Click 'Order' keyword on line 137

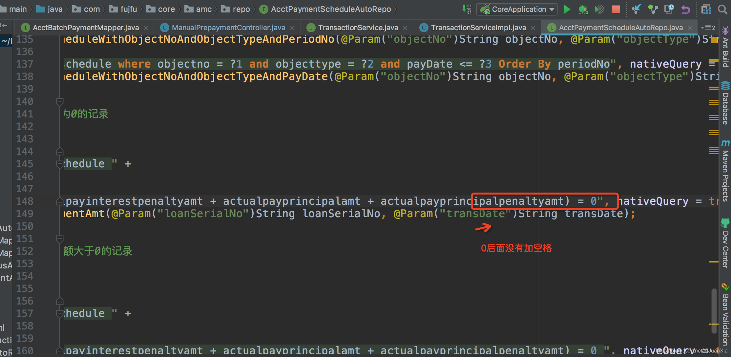coord(515,64)
